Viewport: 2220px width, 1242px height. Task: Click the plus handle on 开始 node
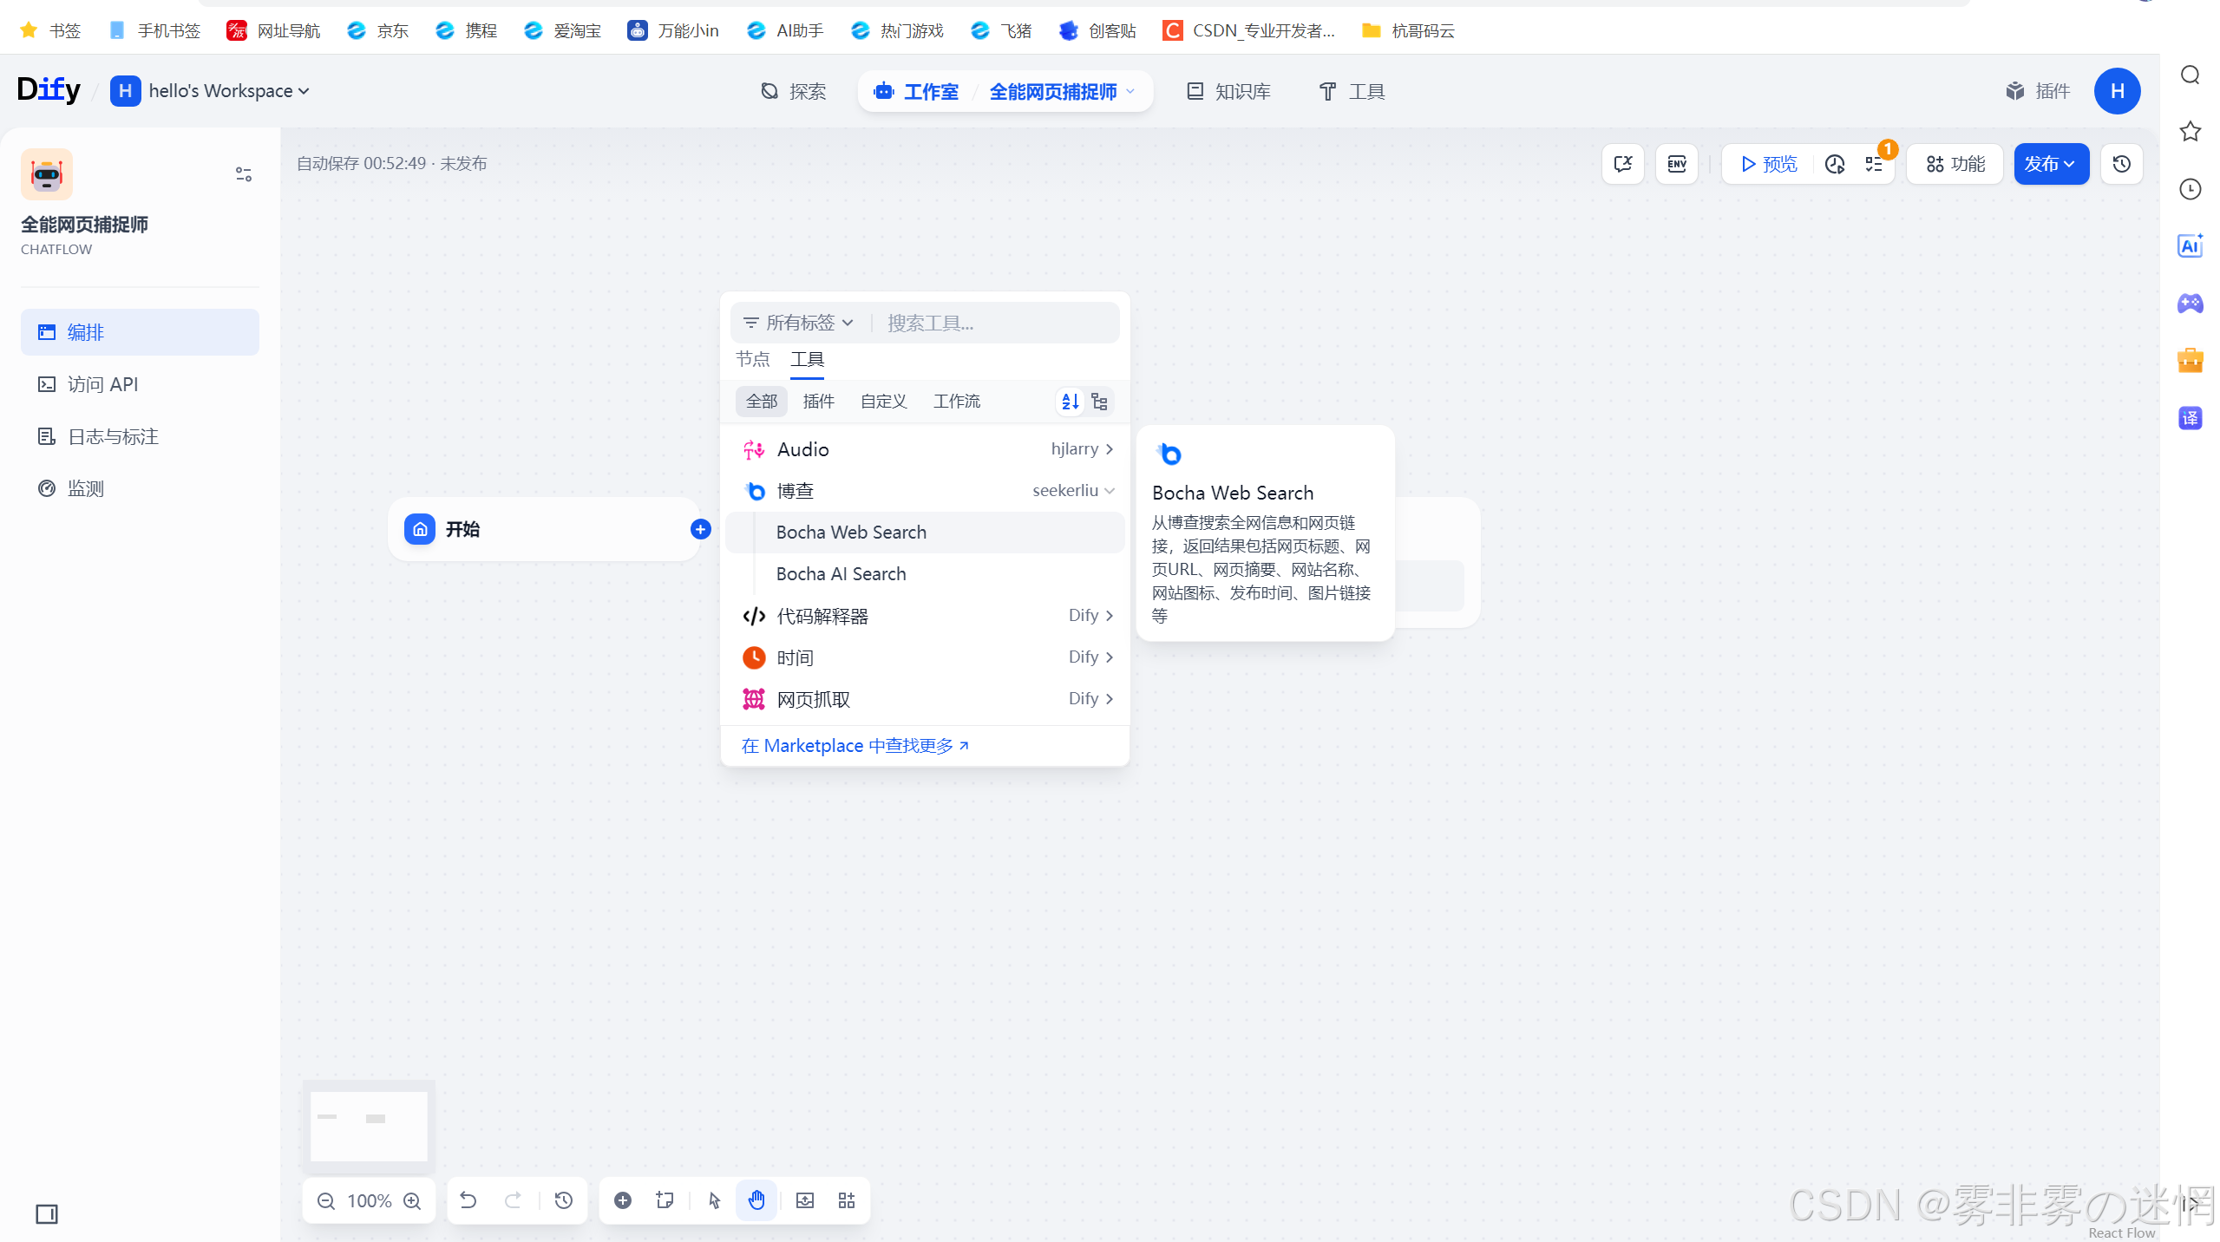coord(701,529)
